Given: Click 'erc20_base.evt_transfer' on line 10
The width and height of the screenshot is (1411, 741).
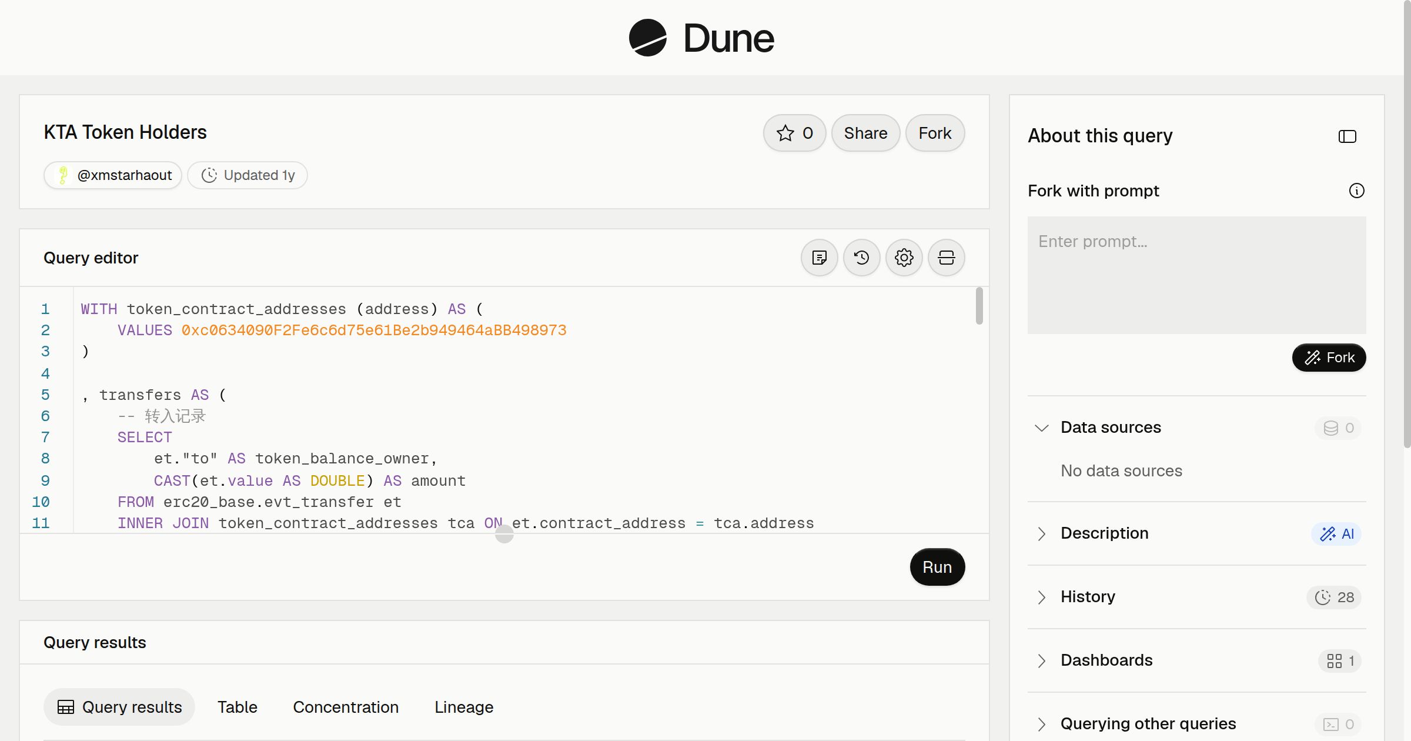Looking at the screenshot, I should [269, 502].
